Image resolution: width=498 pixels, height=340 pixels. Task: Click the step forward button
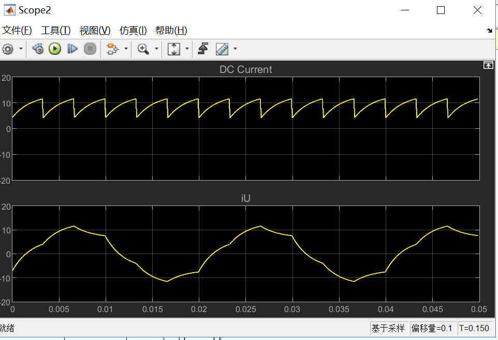point(72,49)
